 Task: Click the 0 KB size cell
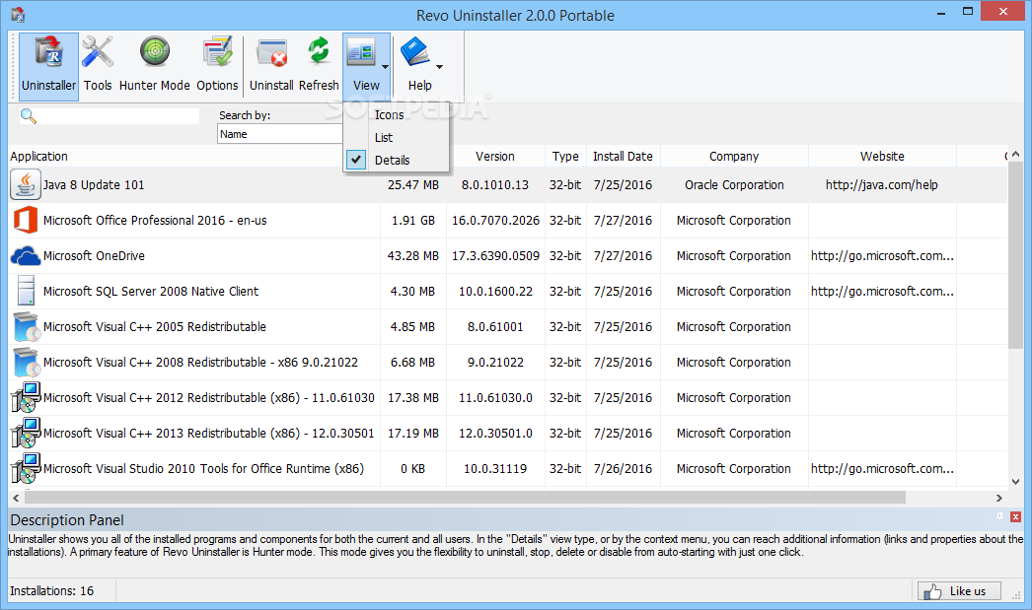(x=412, y=469)
